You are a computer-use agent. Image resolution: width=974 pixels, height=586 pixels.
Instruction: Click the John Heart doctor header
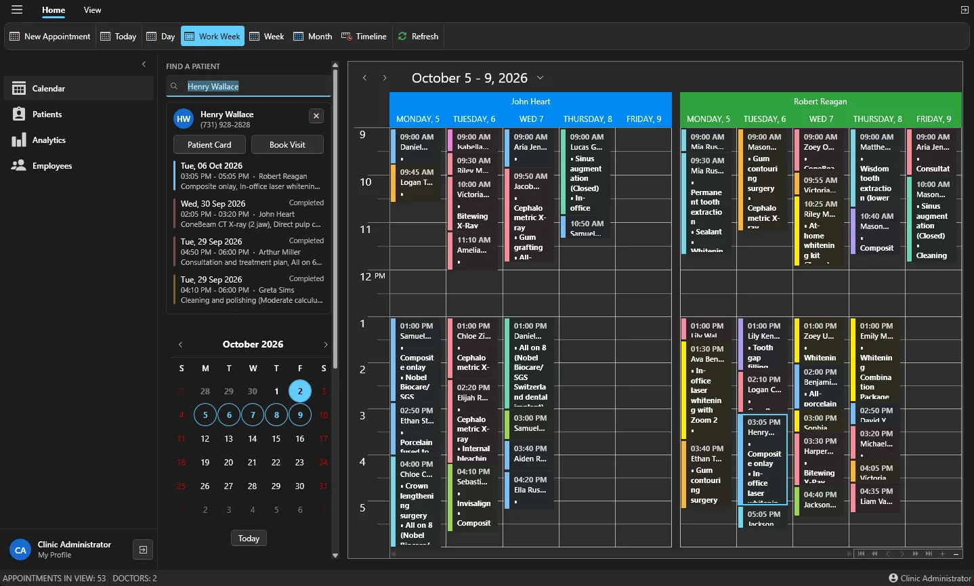click(x=530, y=102)
